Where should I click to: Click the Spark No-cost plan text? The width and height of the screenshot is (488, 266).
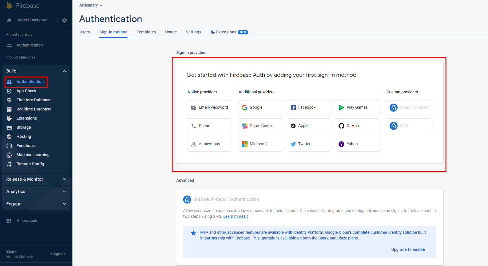tap(20, 254)
